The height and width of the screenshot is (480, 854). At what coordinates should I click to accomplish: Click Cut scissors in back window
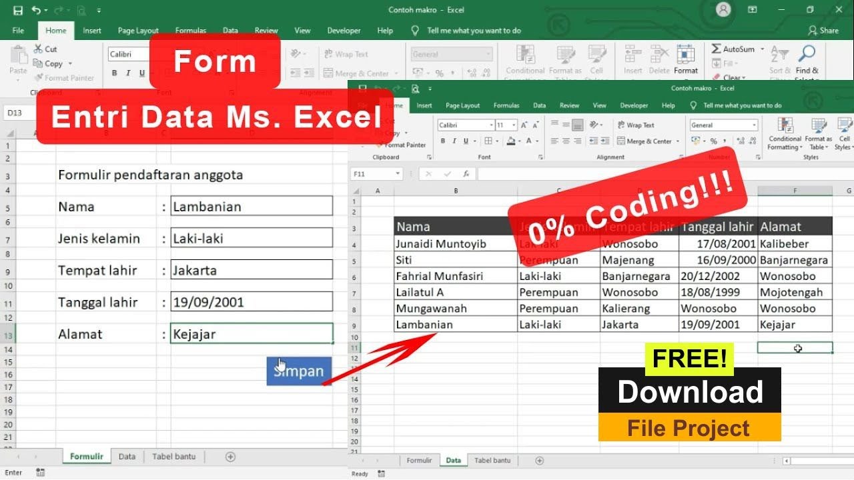38,49
